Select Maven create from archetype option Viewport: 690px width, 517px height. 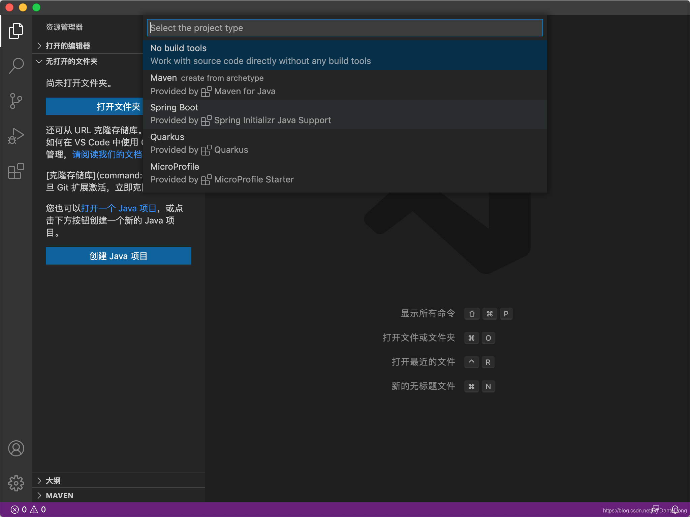click(x=345, y=84)
